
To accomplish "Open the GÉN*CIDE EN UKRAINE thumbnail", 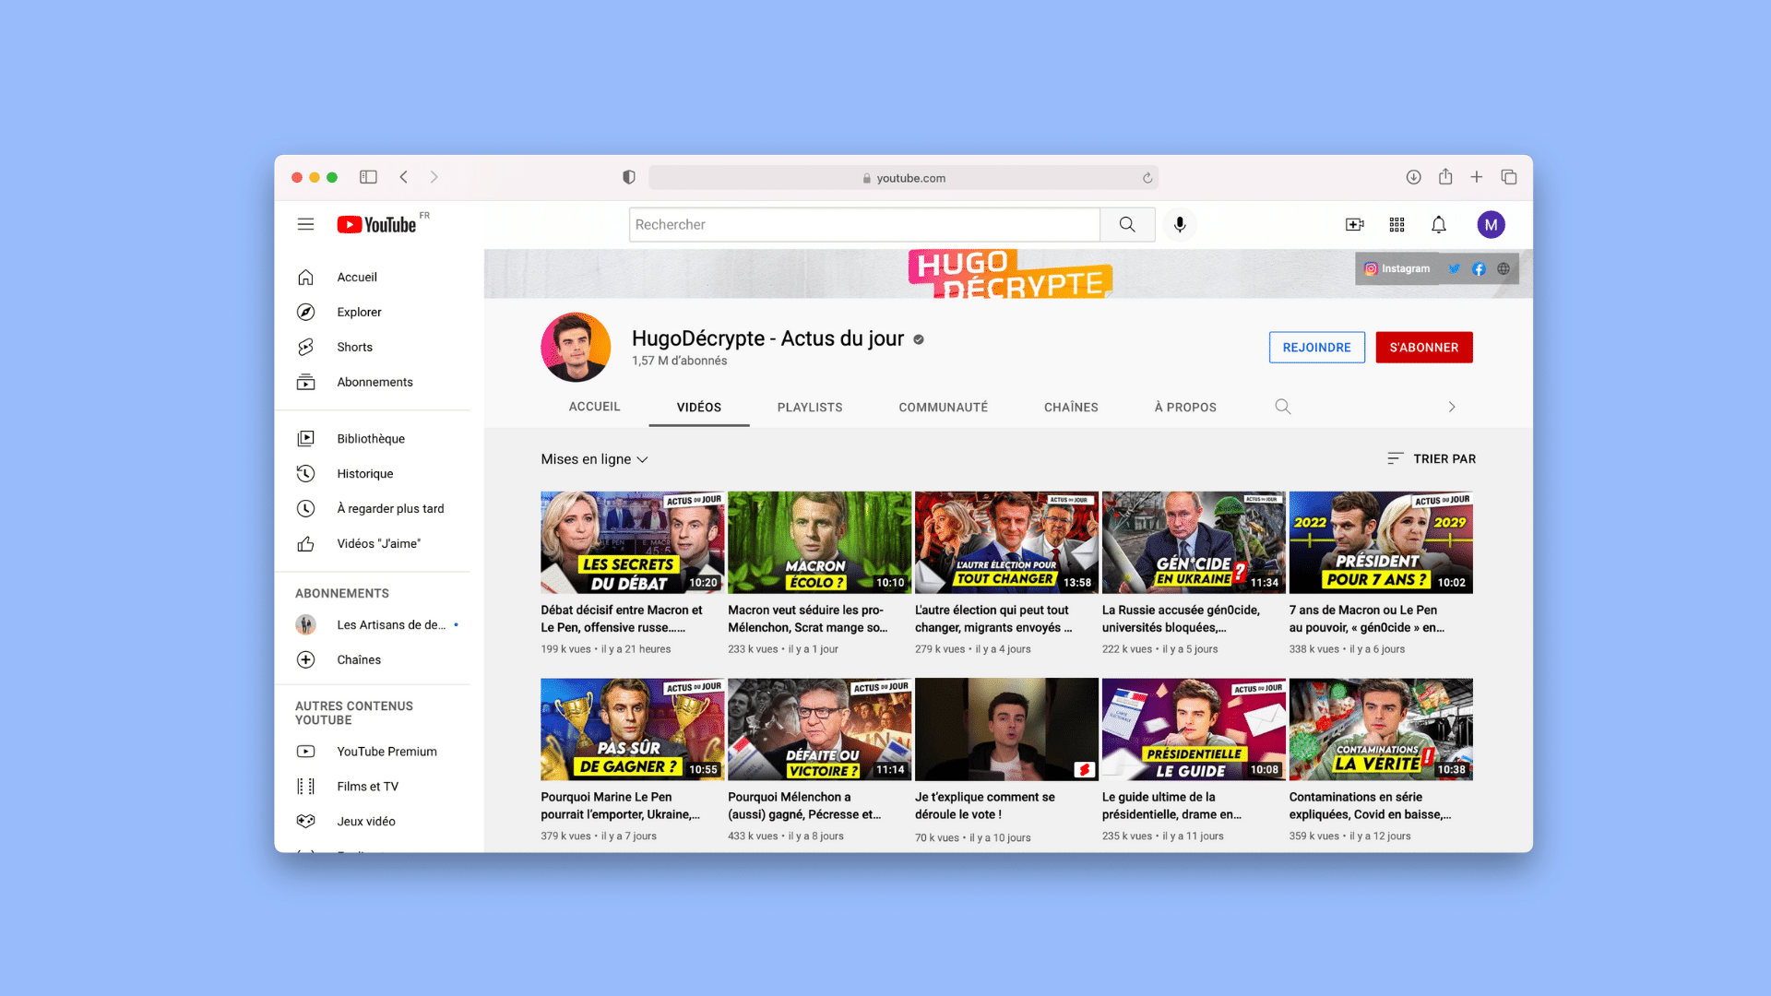I will 1194,542.
